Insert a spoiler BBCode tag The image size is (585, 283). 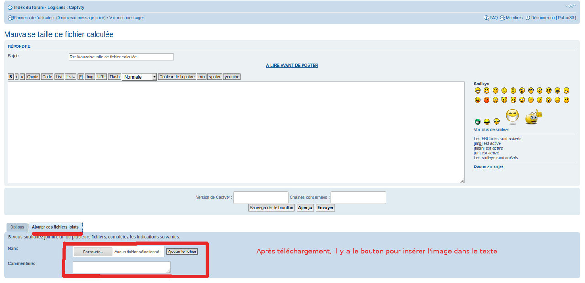(215, 77)
